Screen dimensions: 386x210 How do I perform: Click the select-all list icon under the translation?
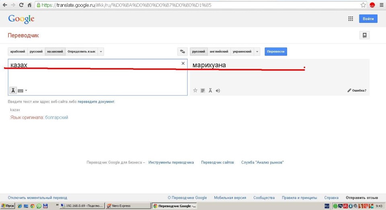pyautogui.click(x=203, y=91)
